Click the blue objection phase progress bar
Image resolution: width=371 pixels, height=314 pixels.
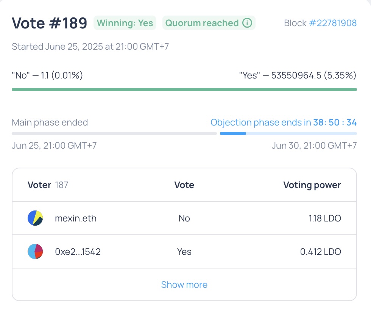(288, 133)
